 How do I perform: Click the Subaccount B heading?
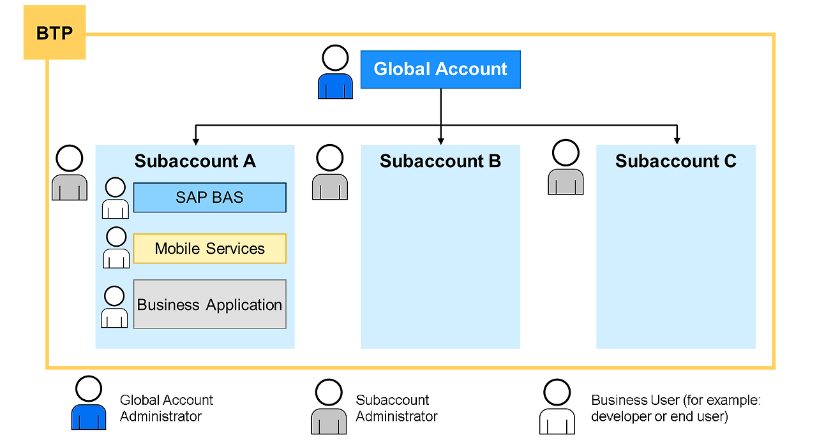click(x=440, y=161)
